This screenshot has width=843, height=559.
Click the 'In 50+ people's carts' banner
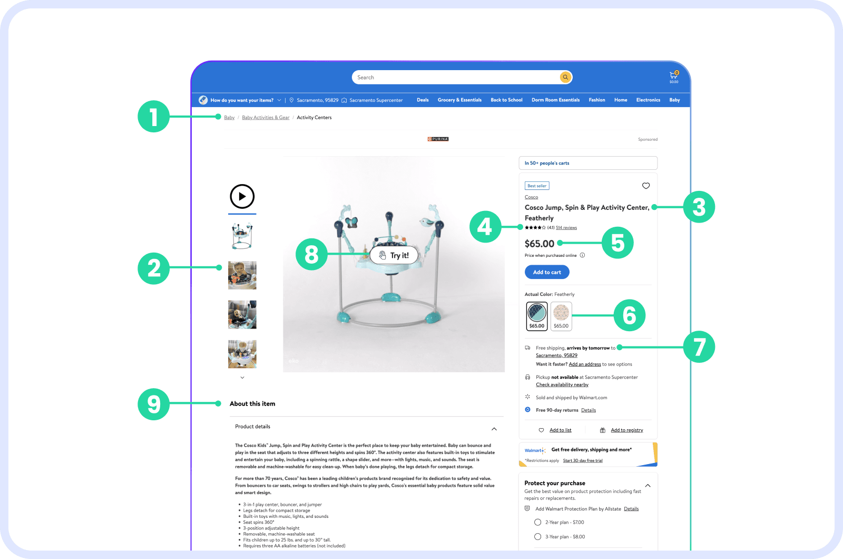[588, 163]
